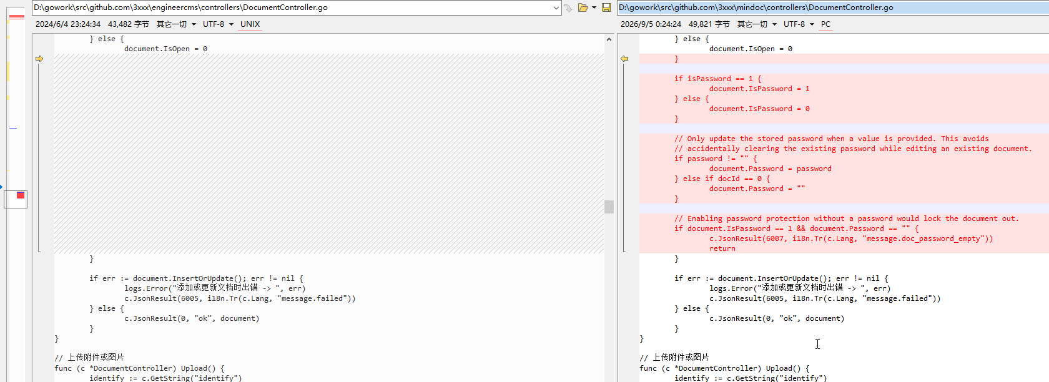Open the left pane's 其它一切 file format dropdown
The width and height of the screenshot is (1049, 382).
pyautogui.click(x=176, y=24)
